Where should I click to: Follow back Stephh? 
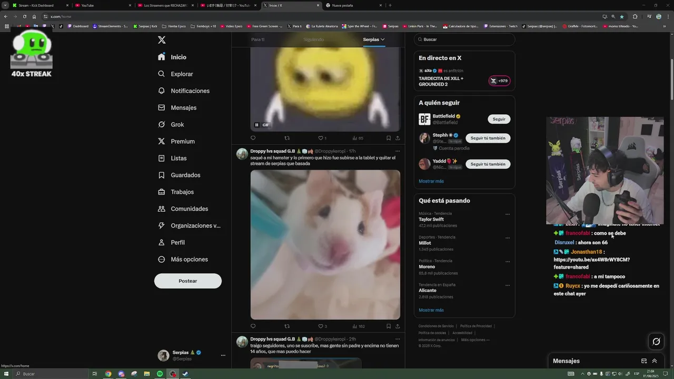pos(488,138)
